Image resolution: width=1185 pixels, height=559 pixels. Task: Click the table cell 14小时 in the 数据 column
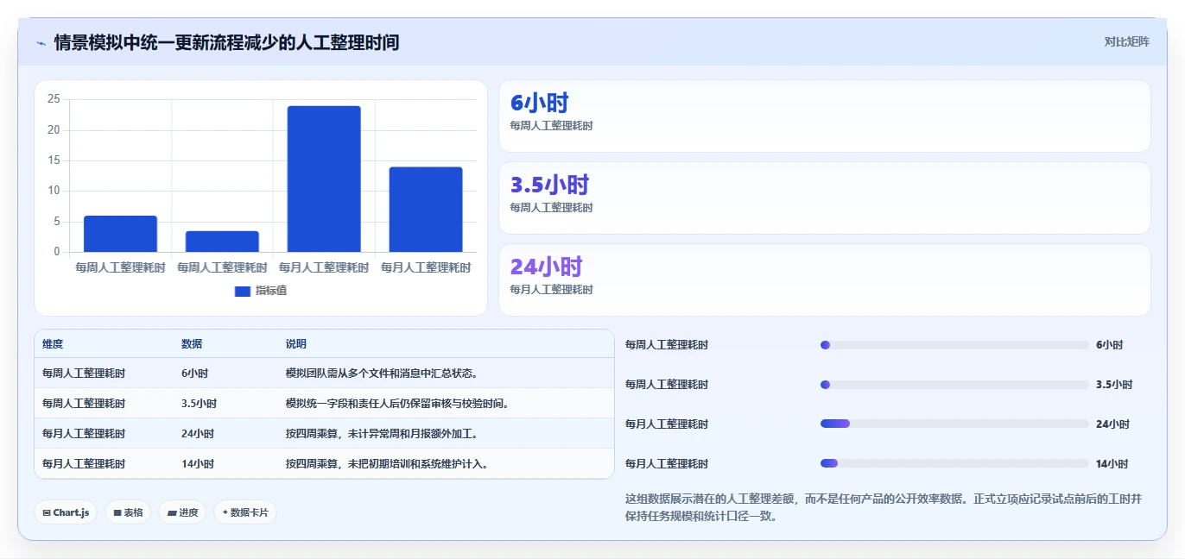point(198,464)
